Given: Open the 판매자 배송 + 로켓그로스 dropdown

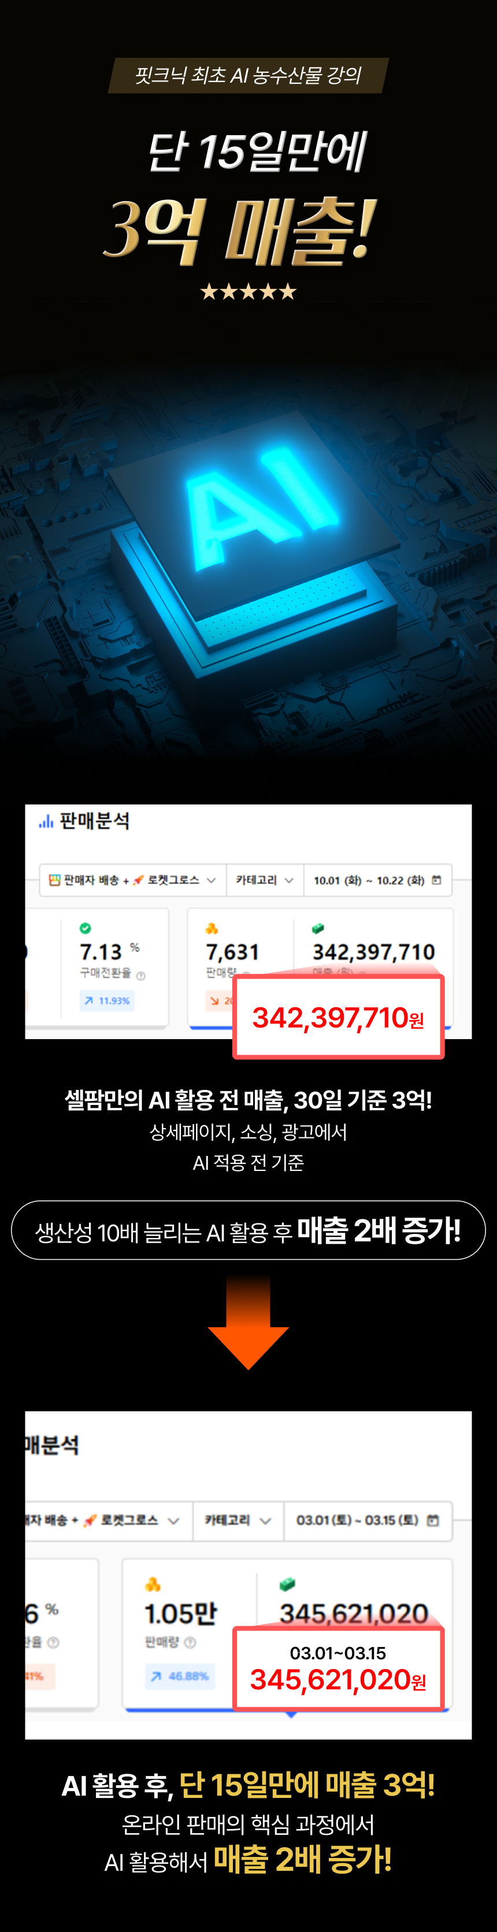Looking at the screenshot, I should coord(133,880).
